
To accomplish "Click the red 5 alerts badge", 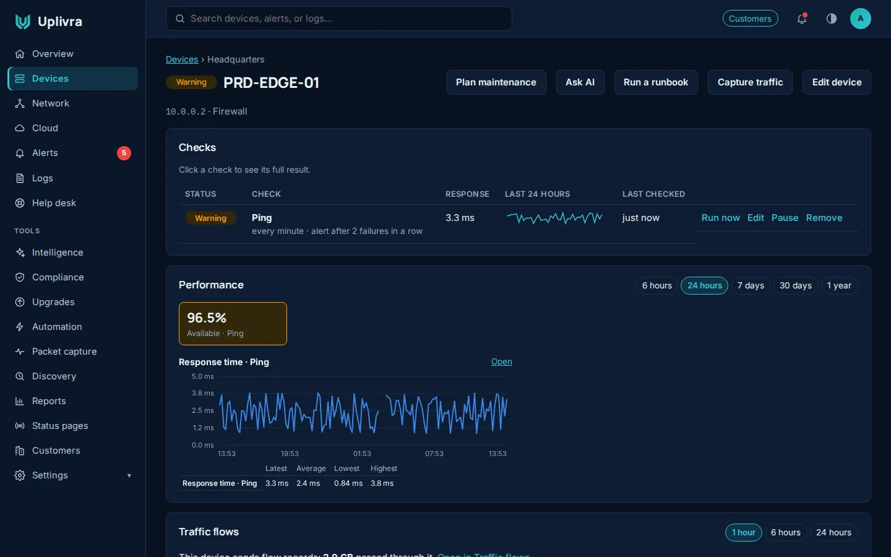I will [x=124, y=153].
